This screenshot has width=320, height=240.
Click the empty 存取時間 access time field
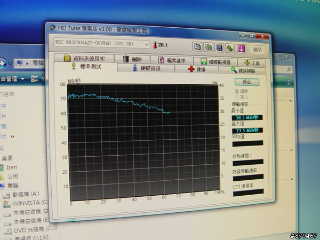[248, 163]
